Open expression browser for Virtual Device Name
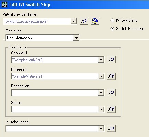 click(x=84, y=21)
